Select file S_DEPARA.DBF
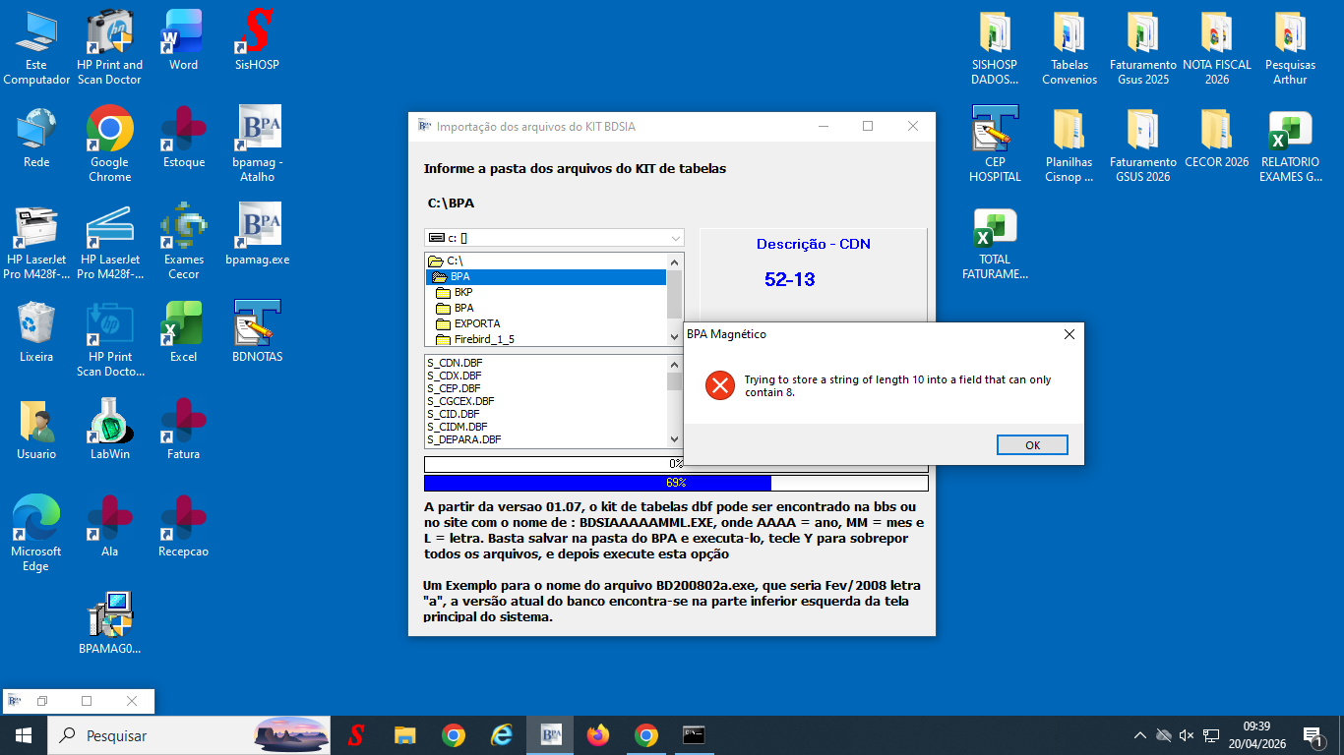The height and width of the screenshot is (755, 1344). pyautogui.click(x=464, y=439)
